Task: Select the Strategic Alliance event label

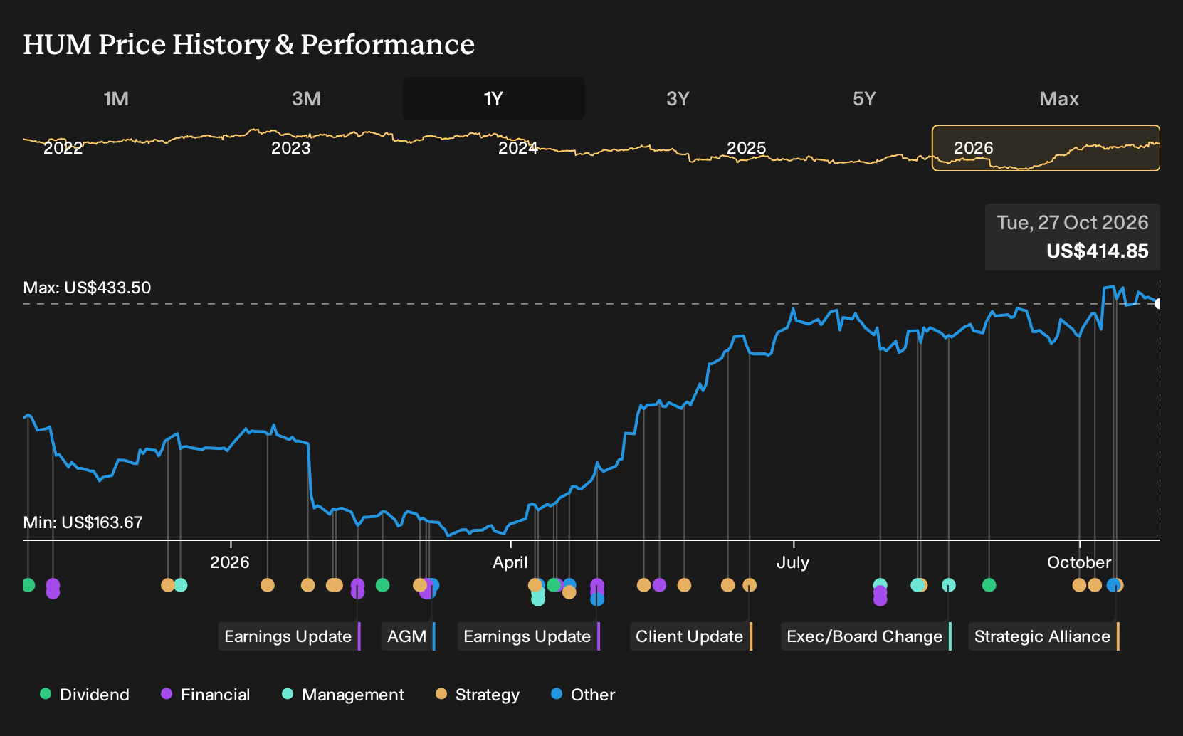Action: pyautogui.click(x=1044, y=636)
